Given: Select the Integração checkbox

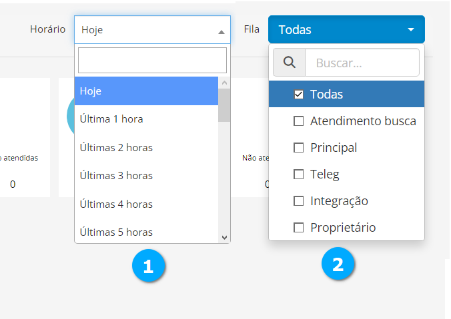Looking at the screenshot, I should tap(299, 201).
